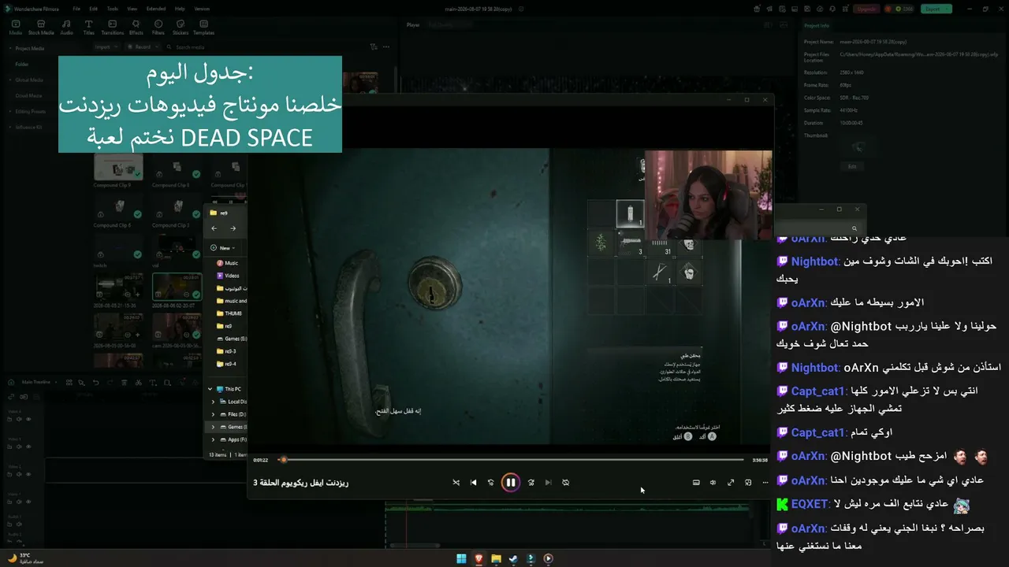Open the Templates tab

203,28
